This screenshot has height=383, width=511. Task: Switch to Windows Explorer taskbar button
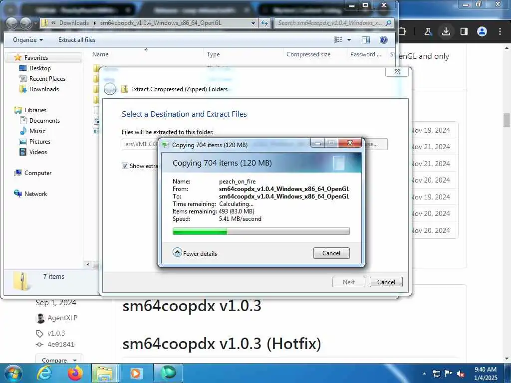104,373
